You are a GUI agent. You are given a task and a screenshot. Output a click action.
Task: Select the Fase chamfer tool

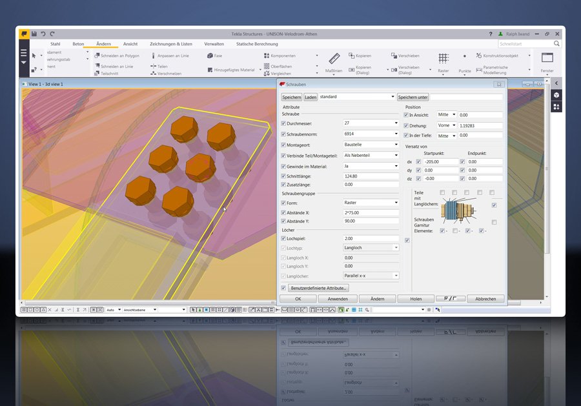pyautogui.click(x=214, y=56)
